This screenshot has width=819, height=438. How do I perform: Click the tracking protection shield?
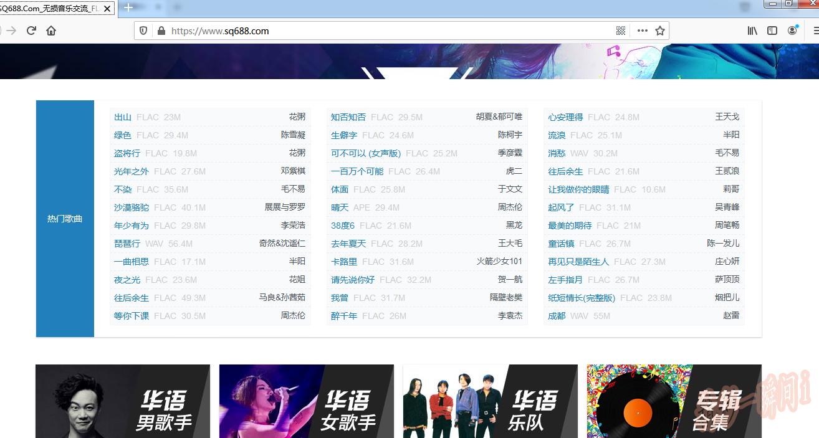[143, 30]
